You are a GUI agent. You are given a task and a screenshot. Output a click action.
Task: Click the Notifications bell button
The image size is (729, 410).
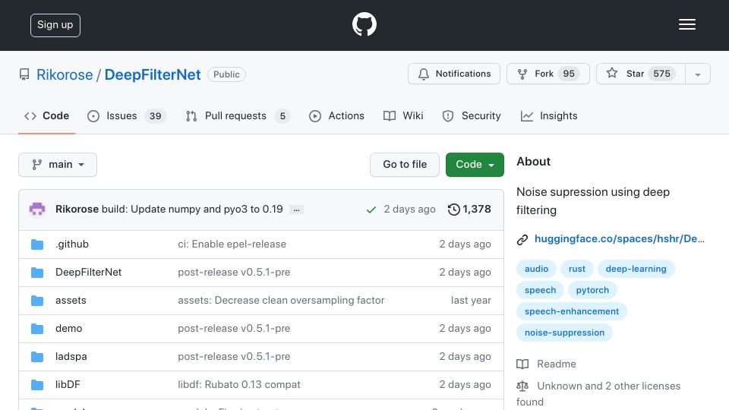454,74
